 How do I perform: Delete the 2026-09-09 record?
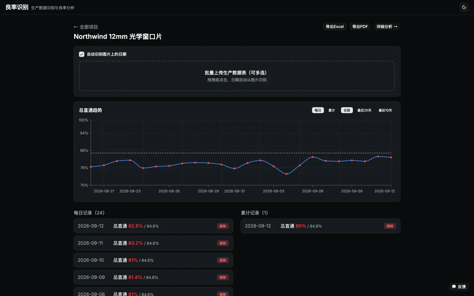(223, 277)
